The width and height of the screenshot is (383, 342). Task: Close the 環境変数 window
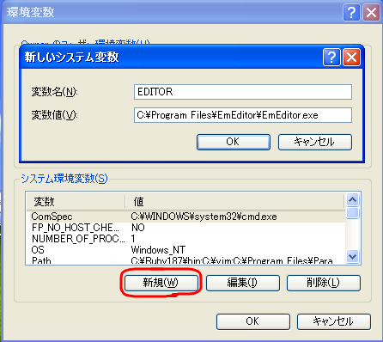371,12
